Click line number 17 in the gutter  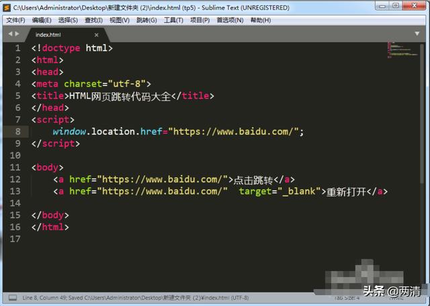click(15, 239)
